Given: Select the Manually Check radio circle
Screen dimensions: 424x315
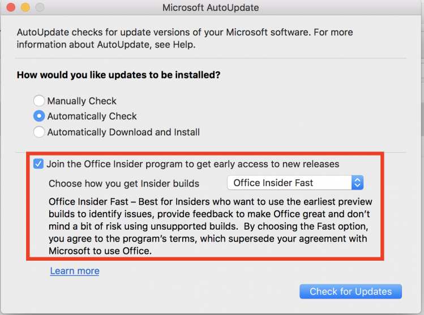Looking at the screenshot, I should [x=39, y=101].
